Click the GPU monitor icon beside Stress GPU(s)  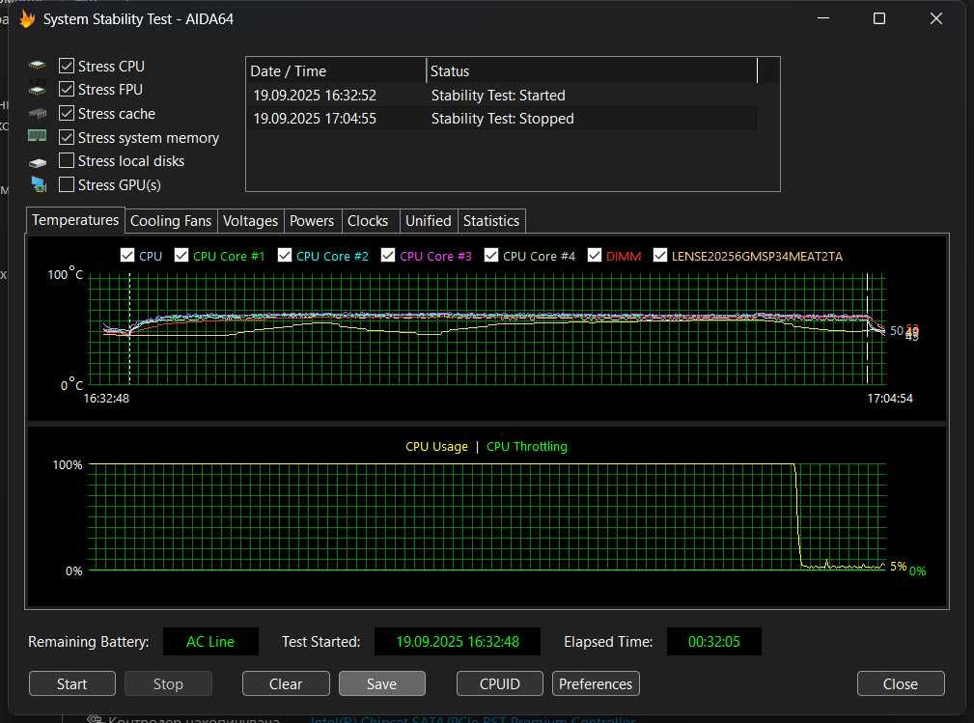[x=39, y=184]
